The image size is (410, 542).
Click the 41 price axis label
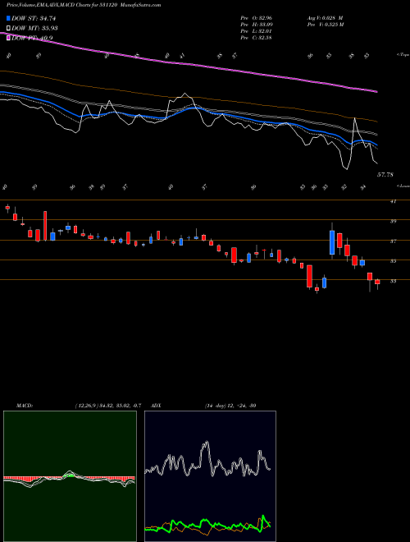393,201
